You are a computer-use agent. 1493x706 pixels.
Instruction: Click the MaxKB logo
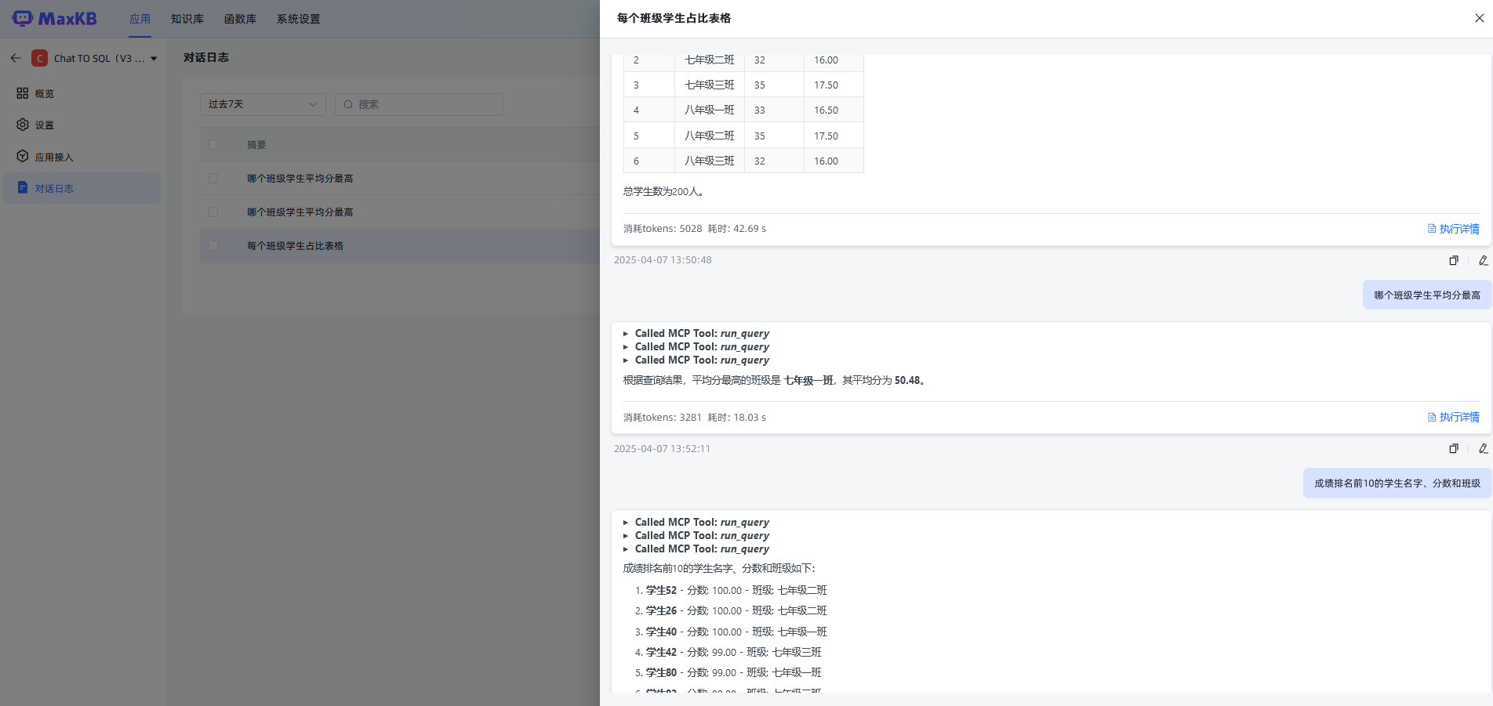(54, 19)
